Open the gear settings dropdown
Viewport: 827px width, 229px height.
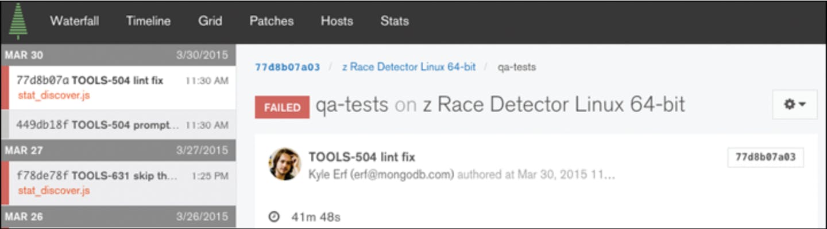(x=795, y=104)
